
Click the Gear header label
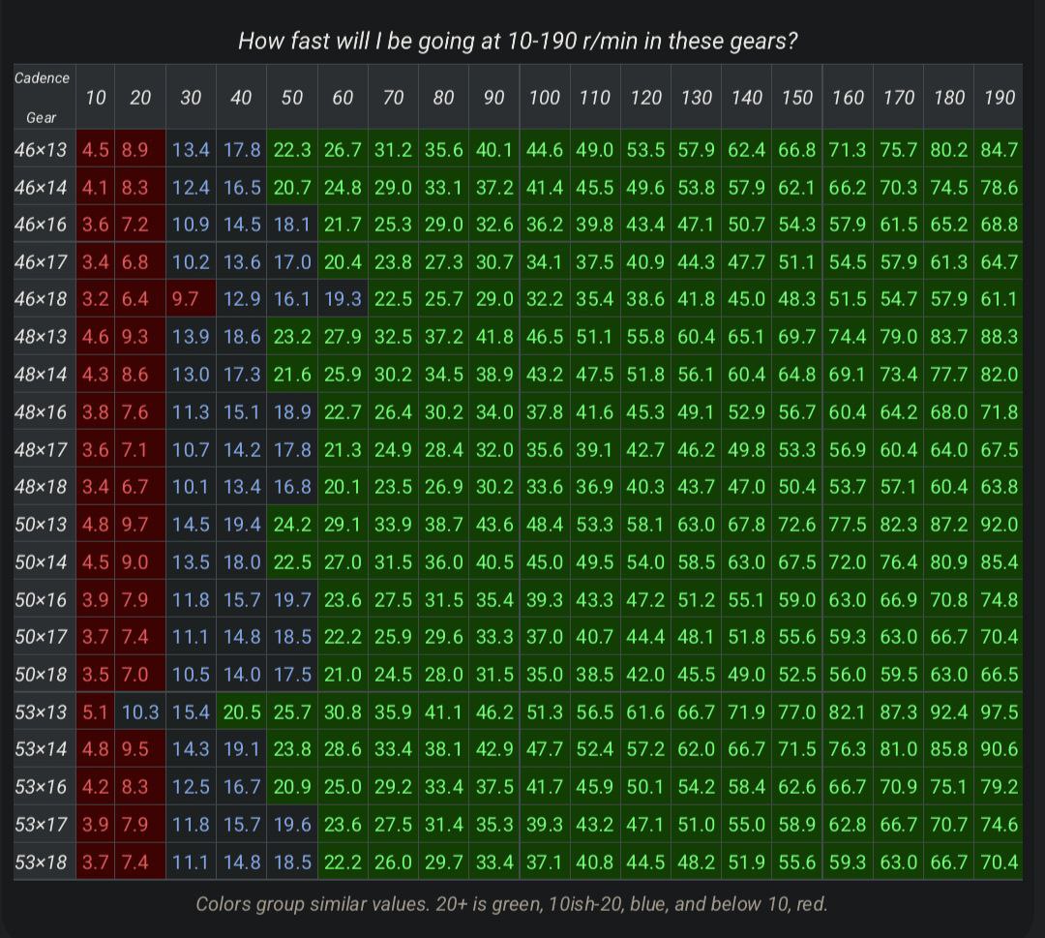tap(42, 117)
